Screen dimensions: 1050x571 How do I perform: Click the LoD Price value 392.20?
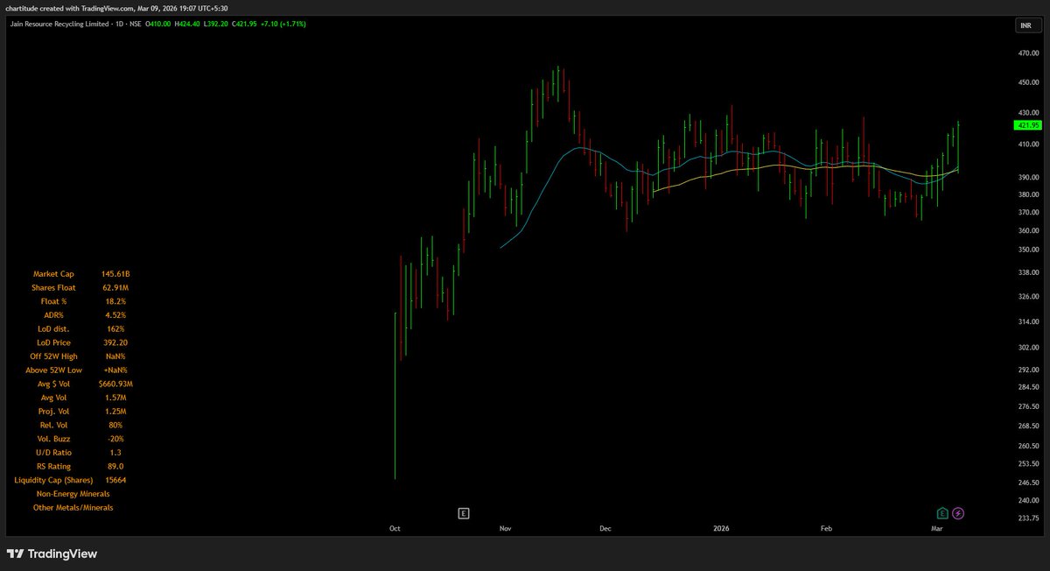coord(115,342)
